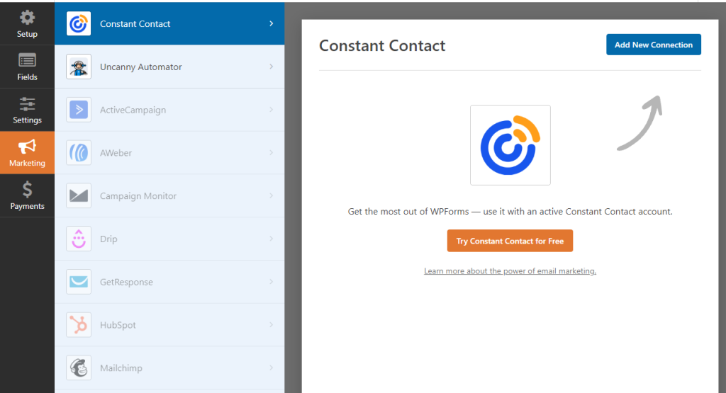Expand the AWeber row chevron
This screenshot has height=393, width=726.
[x=272, y=152]
